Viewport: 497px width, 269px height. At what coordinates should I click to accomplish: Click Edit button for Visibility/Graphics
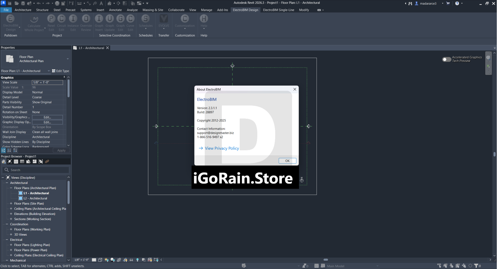[47, 117]
